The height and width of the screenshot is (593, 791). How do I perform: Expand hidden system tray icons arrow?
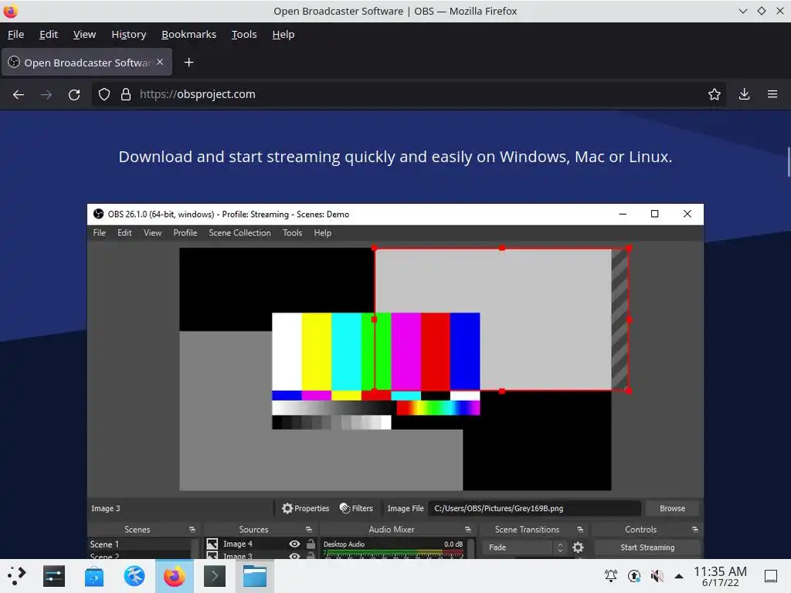tap(679, 576)
